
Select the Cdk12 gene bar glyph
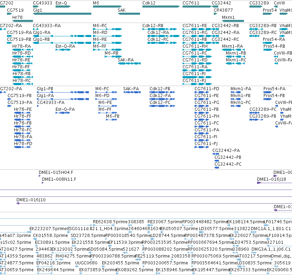161,7
